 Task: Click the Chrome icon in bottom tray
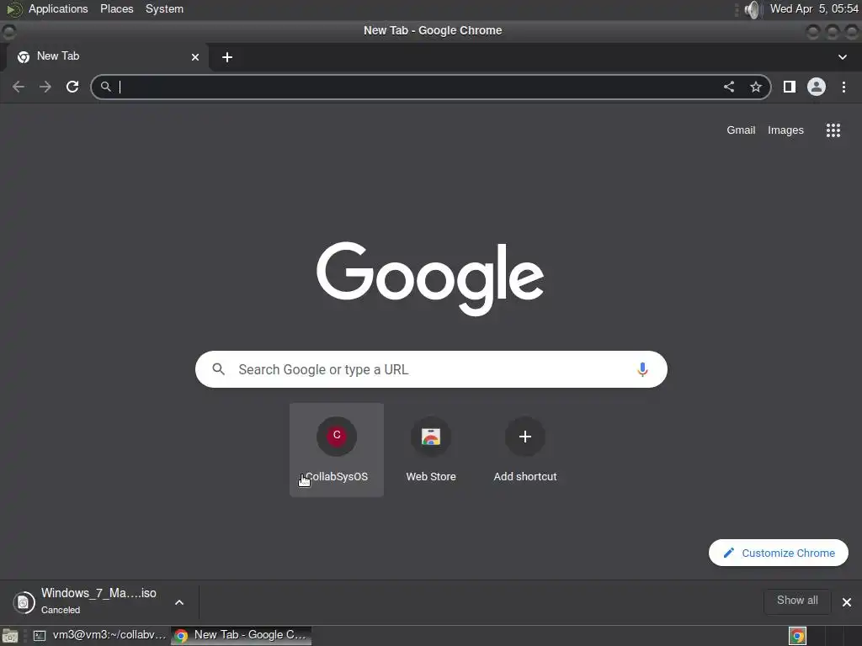(798, 636)
